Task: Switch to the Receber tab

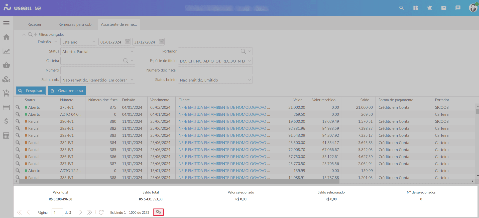Action: [34, 24]
